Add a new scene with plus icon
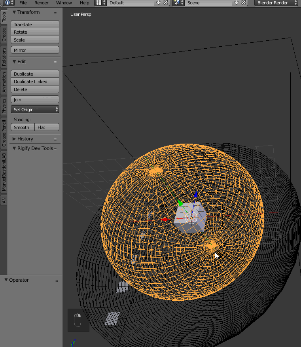This screenshot has width=301, height=347. tap(237, 3)
